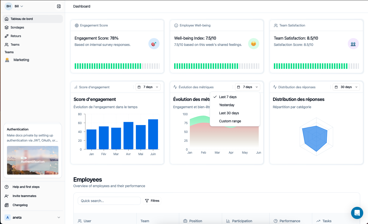Click the Quick search field
This screenshot has width=368, height=224.
tap(109, 201)
